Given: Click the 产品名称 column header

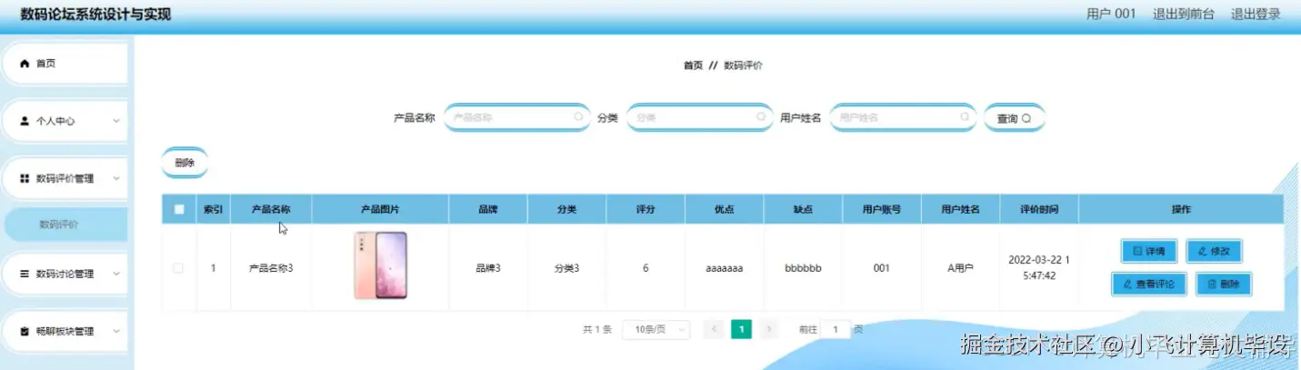Looking at the screenshot, I should [x=271, y=209].
